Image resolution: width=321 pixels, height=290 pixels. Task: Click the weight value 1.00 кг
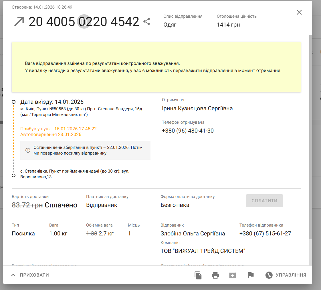(x=58, y=233)
